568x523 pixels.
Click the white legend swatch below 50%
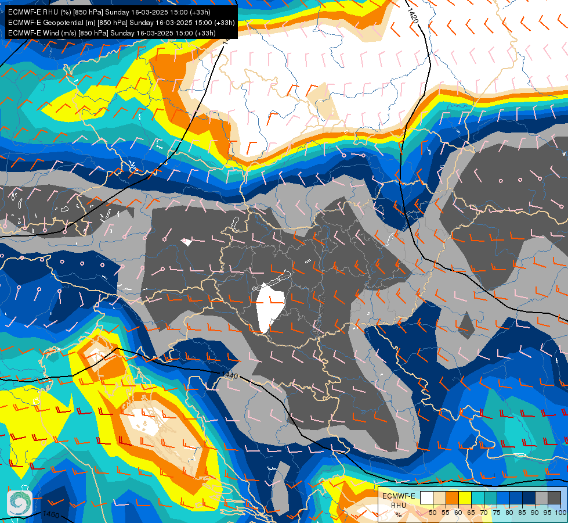pos(426,497)
